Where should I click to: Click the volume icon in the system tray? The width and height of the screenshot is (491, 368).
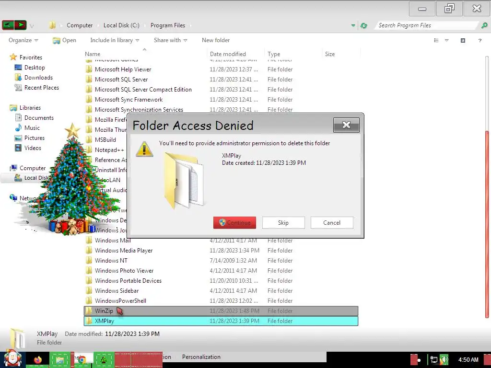[x=444, y=360]
